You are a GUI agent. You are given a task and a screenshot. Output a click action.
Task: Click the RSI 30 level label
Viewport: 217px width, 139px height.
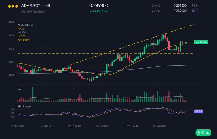click(12, 117)
